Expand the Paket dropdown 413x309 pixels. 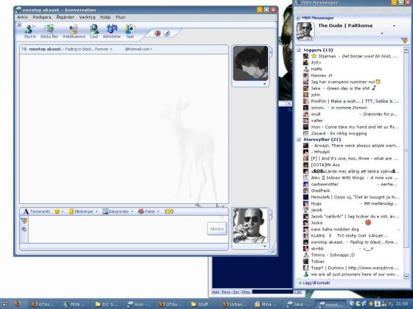(x=149, y=211)
